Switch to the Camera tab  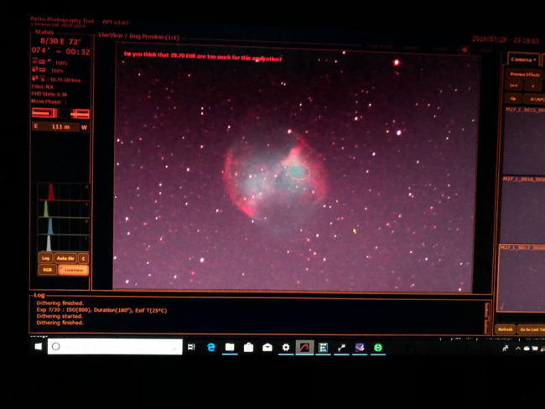click(522, 60)
